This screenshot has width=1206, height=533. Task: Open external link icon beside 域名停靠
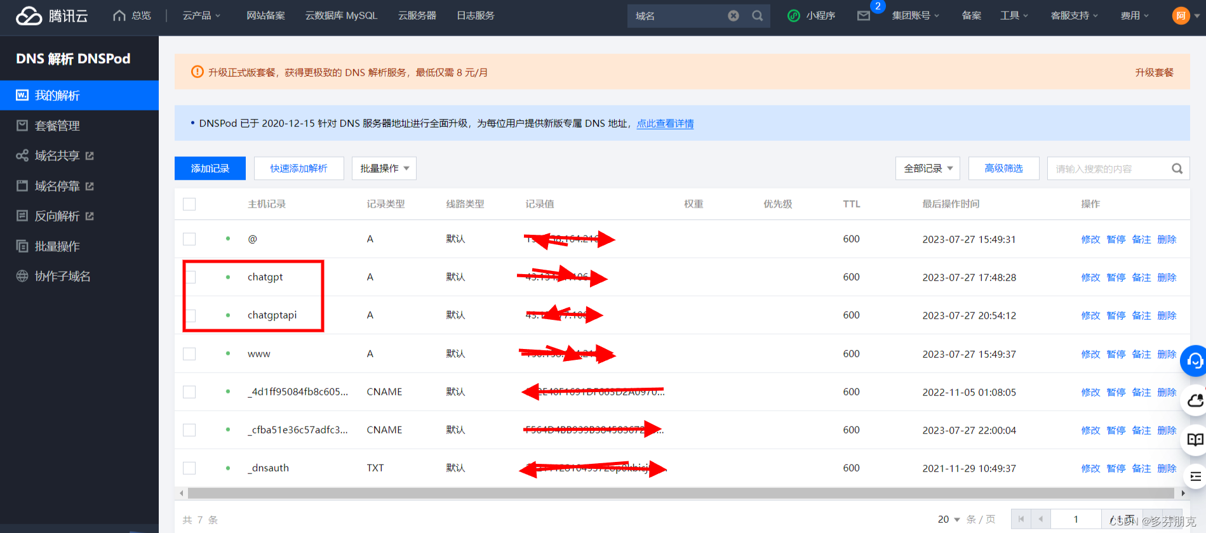point(90,186)
